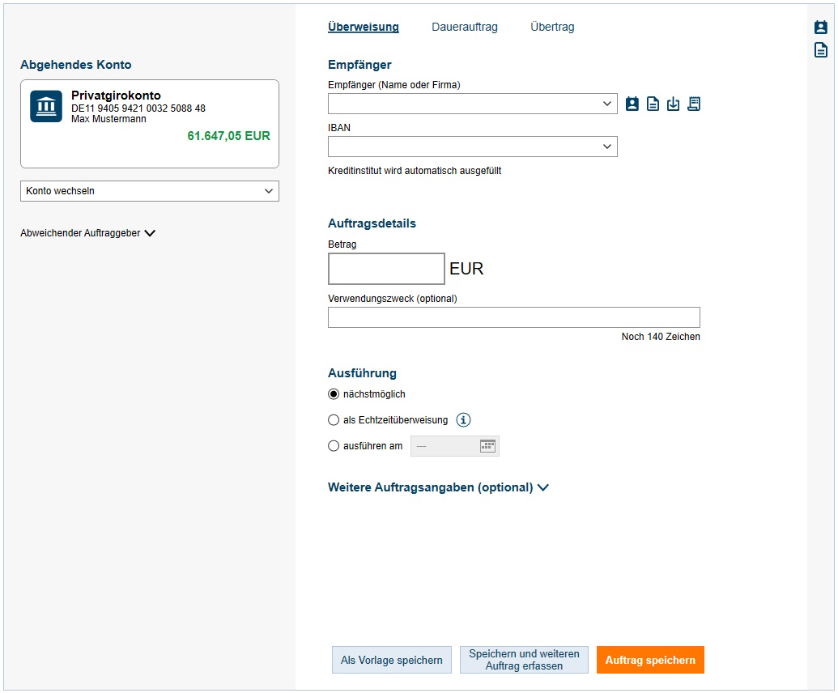Select the ausführen am radio button
Image resolution: width=838 pixels, height=693 pixels.
coord(334,446)
